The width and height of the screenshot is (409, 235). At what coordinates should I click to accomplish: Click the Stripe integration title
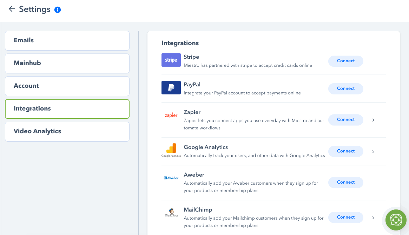[191, 57]
